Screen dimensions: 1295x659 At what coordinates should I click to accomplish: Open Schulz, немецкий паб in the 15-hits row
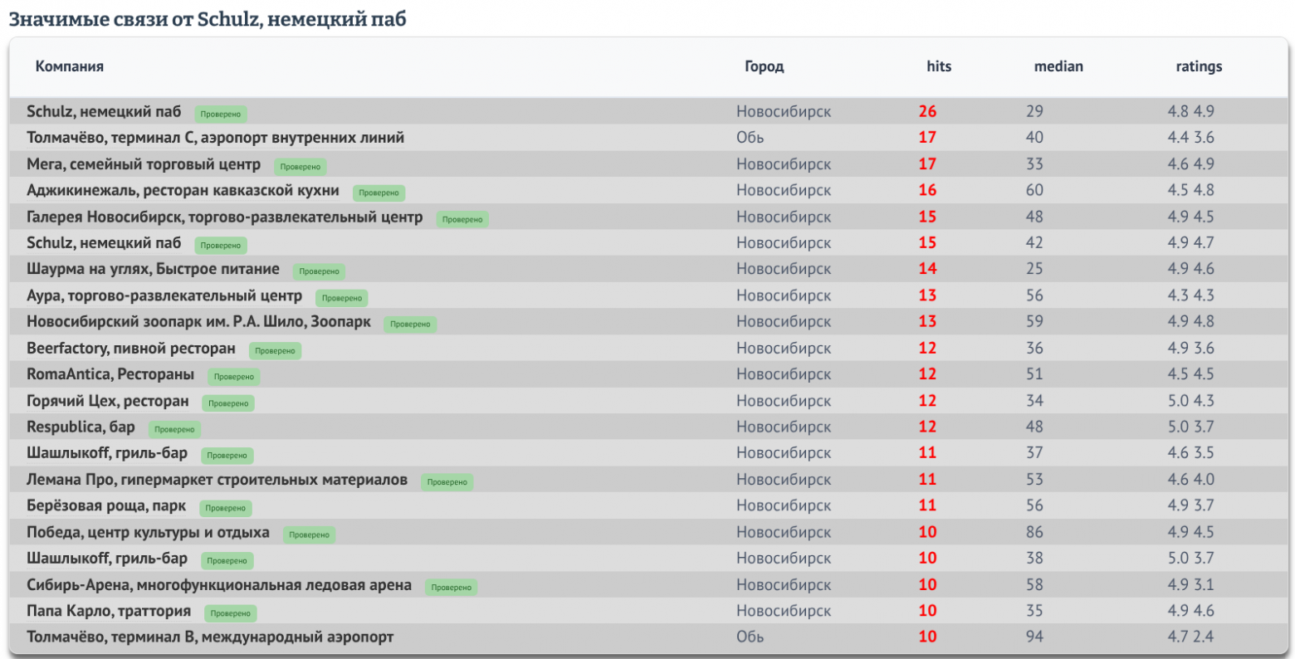click(x=104, y=243)
